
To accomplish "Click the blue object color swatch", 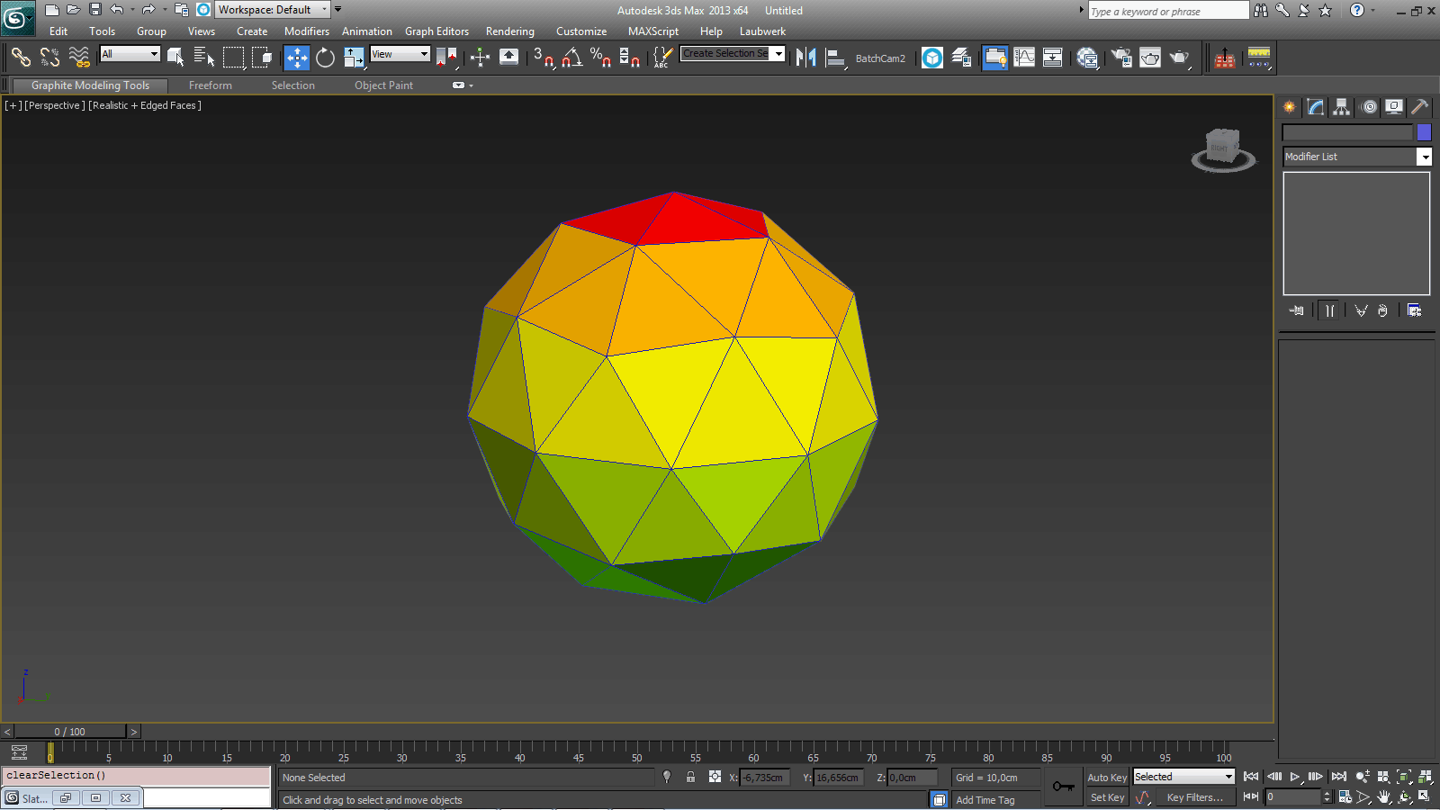I will tap(1424, 132).
